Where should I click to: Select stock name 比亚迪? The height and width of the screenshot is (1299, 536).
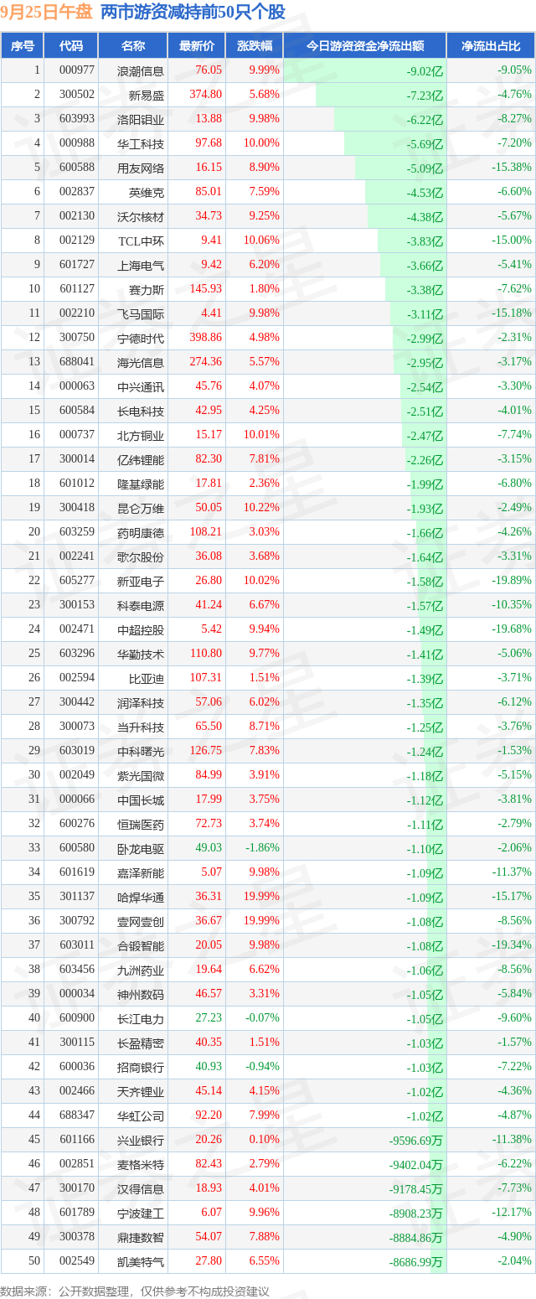coord(147,679)
